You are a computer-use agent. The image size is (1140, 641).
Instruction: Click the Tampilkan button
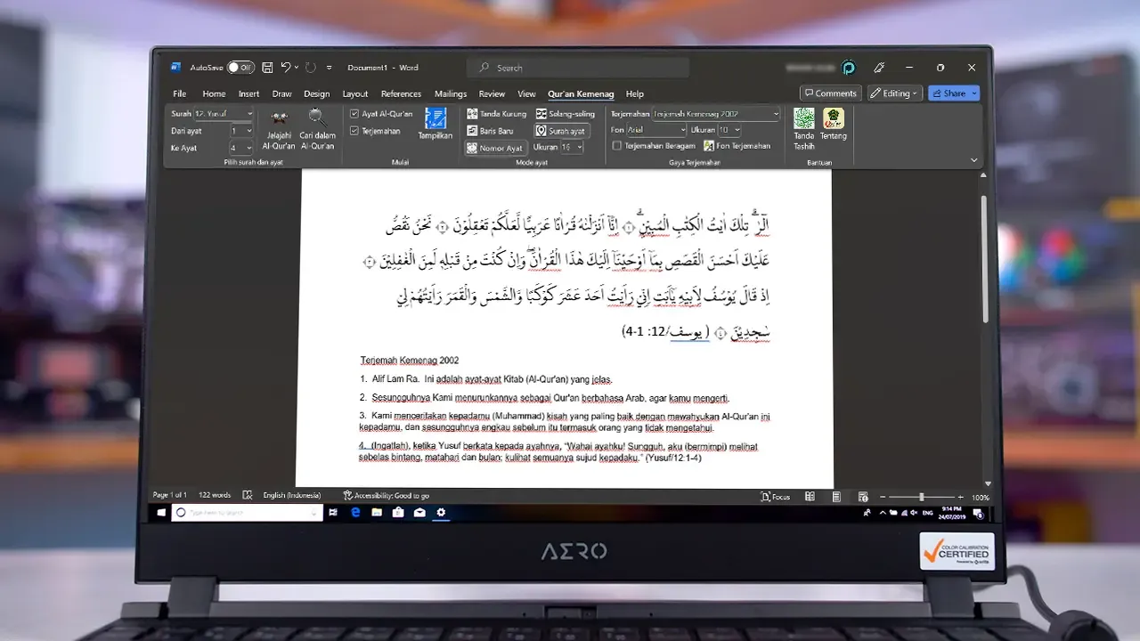pyautogui.click(x=436, y=124)
